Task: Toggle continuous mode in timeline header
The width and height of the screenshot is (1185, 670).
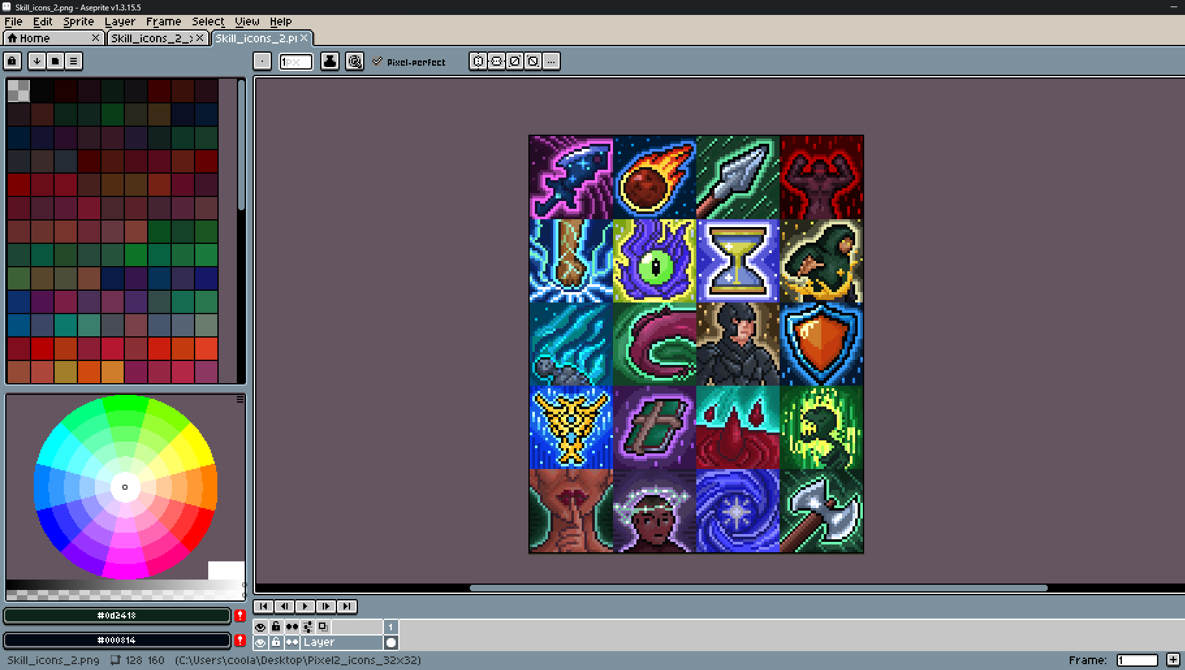Action: (292, 627)
